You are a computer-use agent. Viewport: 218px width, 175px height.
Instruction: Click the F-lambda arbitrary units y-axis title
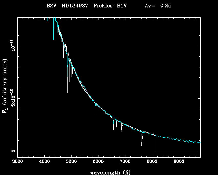tap(5, 86)
